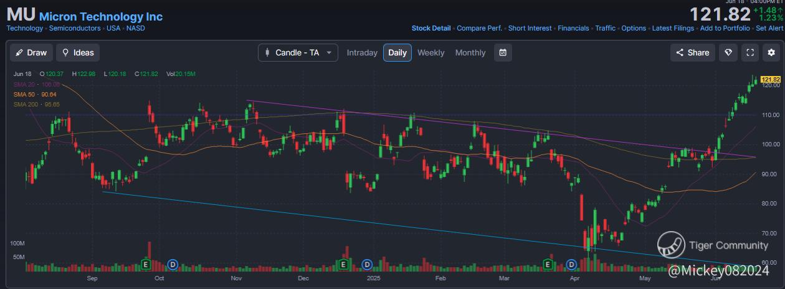The width and height of the screenshot is (785, 289).
Task: Click the earnings E marker before October
Action: (146, 264)
